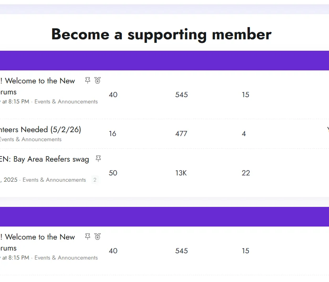This screenshot has height=282, width=329.
Task: Click the 13K views count
Action: [181, 173]
